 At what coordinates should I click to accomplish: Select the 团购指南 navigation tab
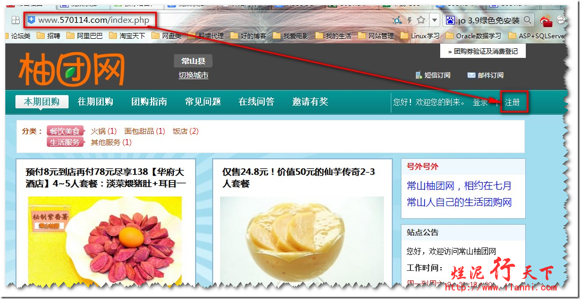[x=149, y=102]
